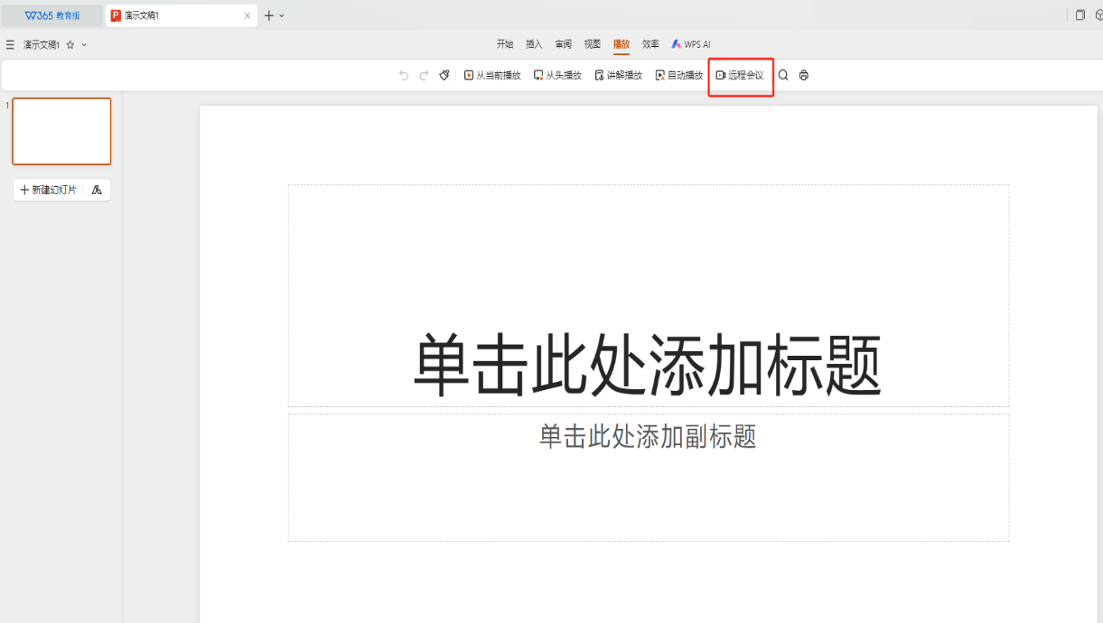The height and width of the screenshot is (623, 1103).
Task: Add a slide with 新建幻灯片
Action: click(x=49, y=190)
